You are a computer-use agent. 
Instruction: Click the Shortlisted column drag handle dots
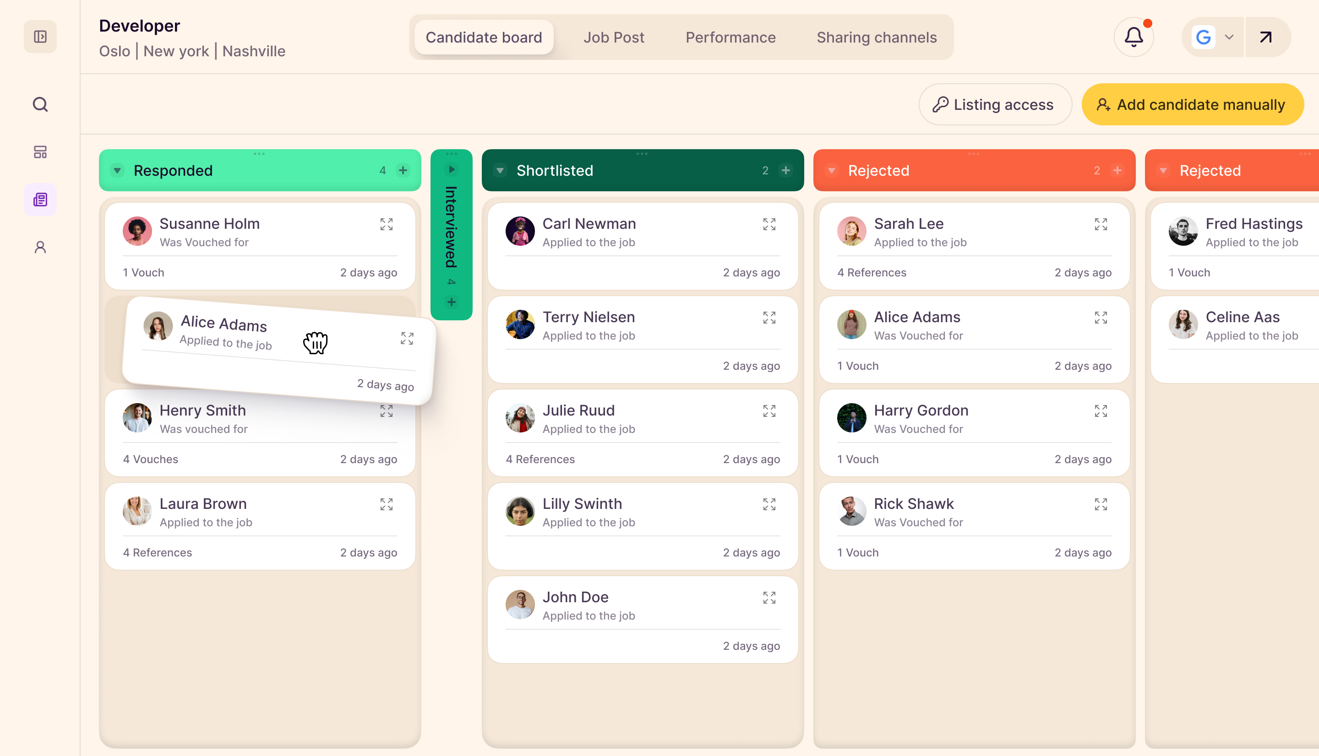642,154
